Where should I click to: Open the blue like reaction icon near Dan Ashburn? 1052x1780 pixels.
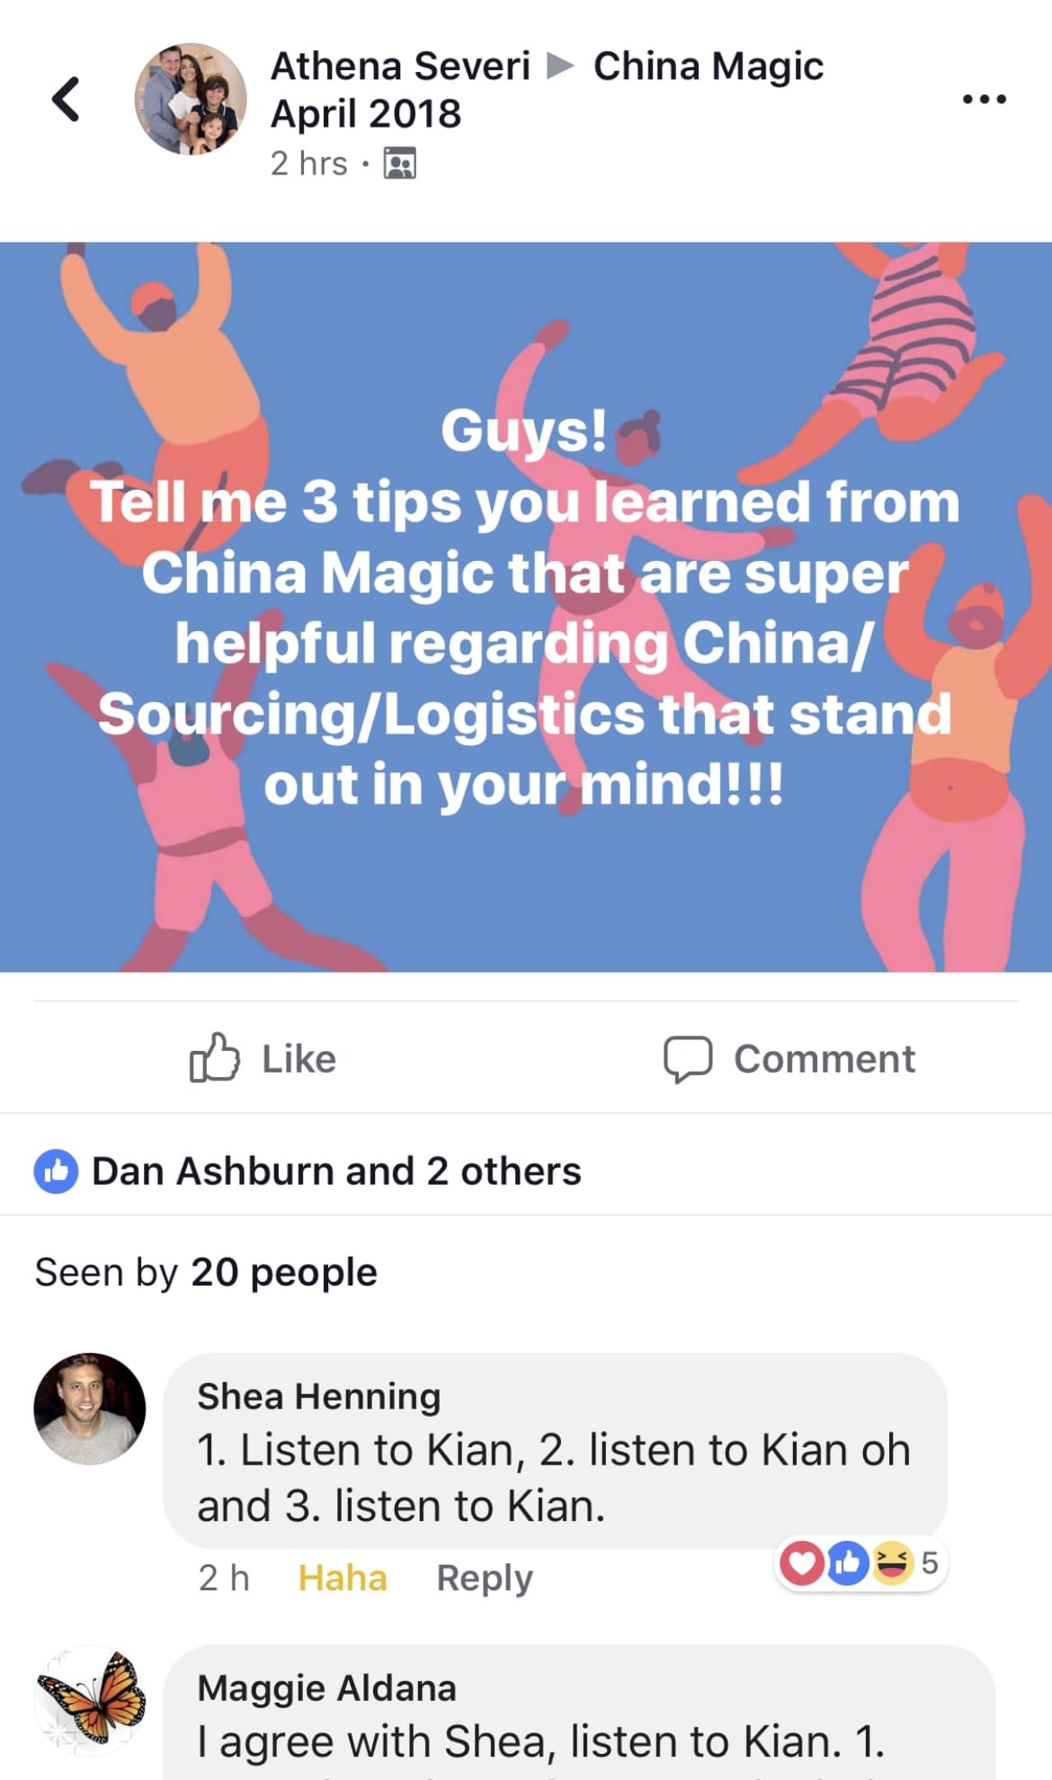pyautogui.click(x=56, y=1171)
